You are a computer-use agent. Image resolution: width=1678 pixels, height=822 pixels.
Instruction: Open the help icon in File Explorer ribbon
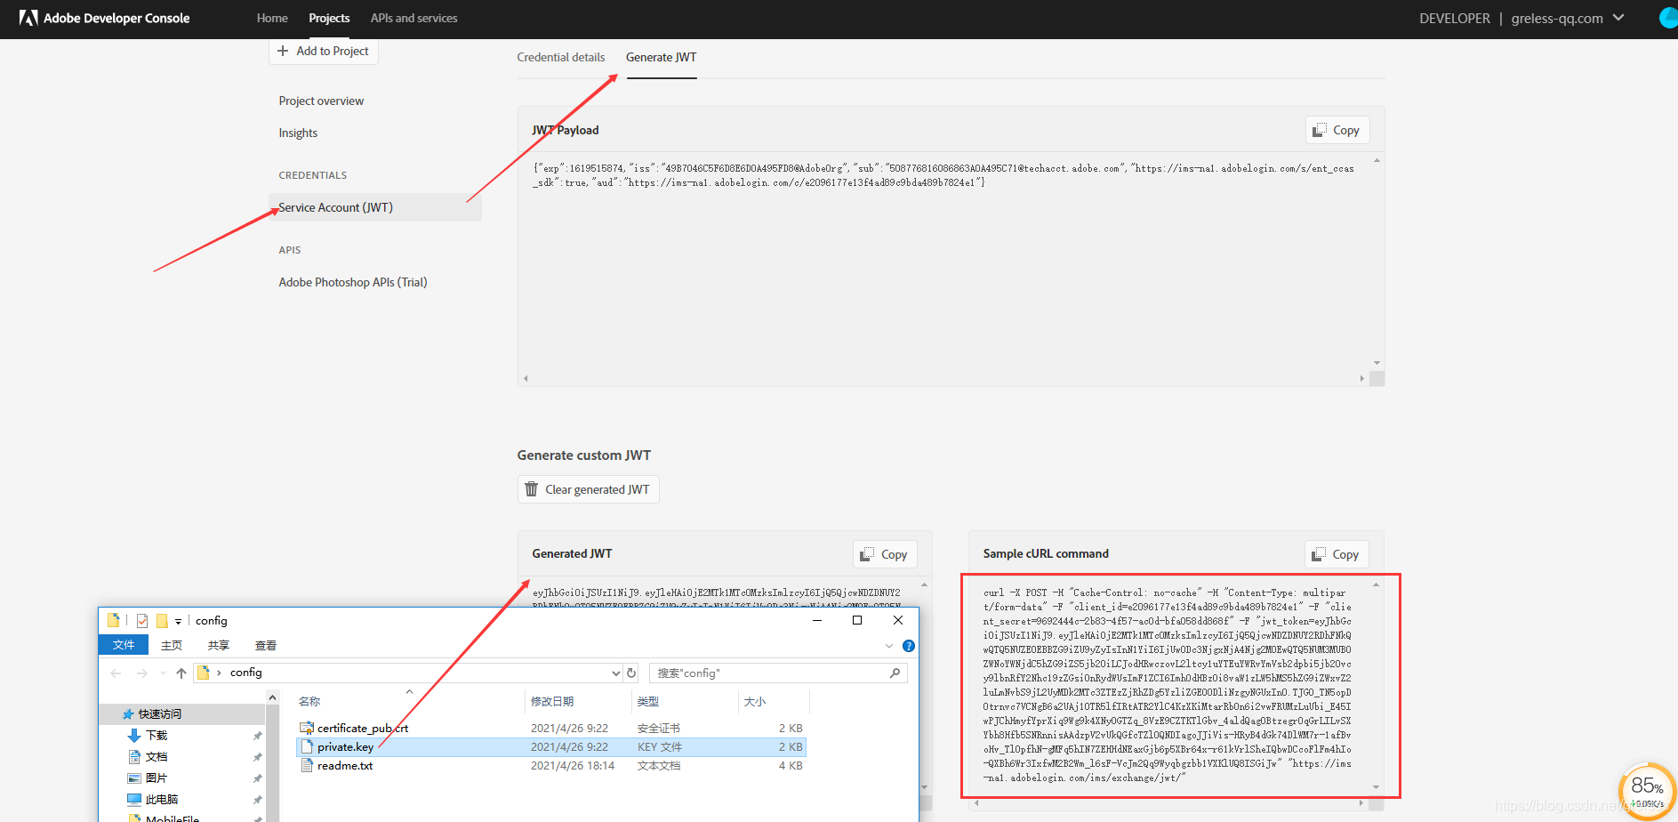coord(908,645)
